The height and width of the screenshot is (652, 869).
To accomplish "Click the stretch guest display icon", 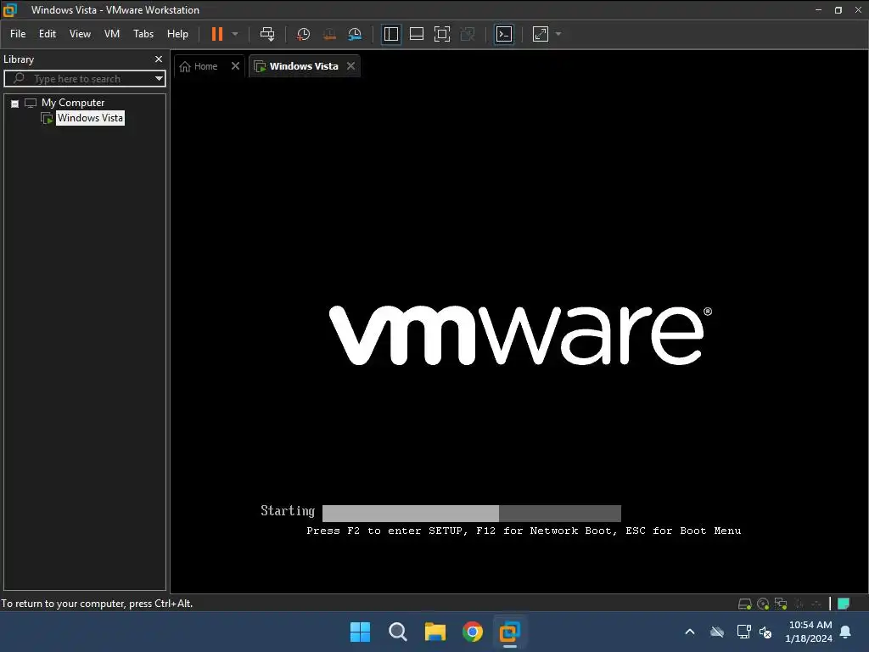I will coord(541,34).
